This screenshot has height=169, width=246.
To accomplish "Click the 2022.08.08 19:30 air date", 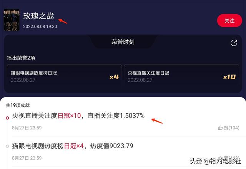I will click(40, 27).
